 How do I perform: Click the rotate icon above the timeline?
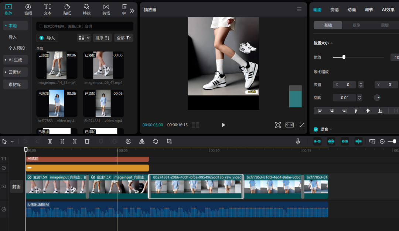(155, 141)
